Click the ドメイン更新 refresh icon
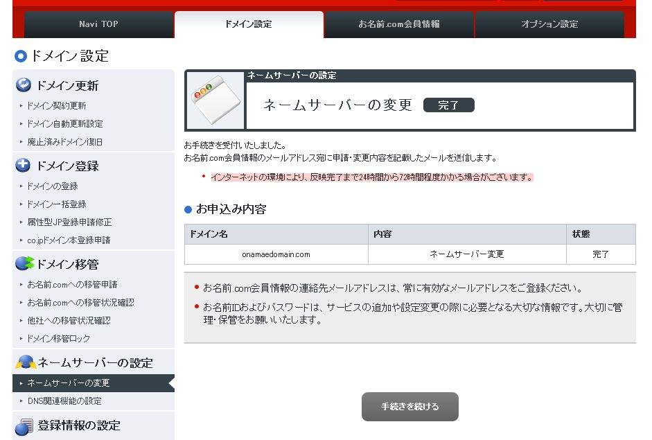Viewport: 652px width, 440px height. (24, 85)
